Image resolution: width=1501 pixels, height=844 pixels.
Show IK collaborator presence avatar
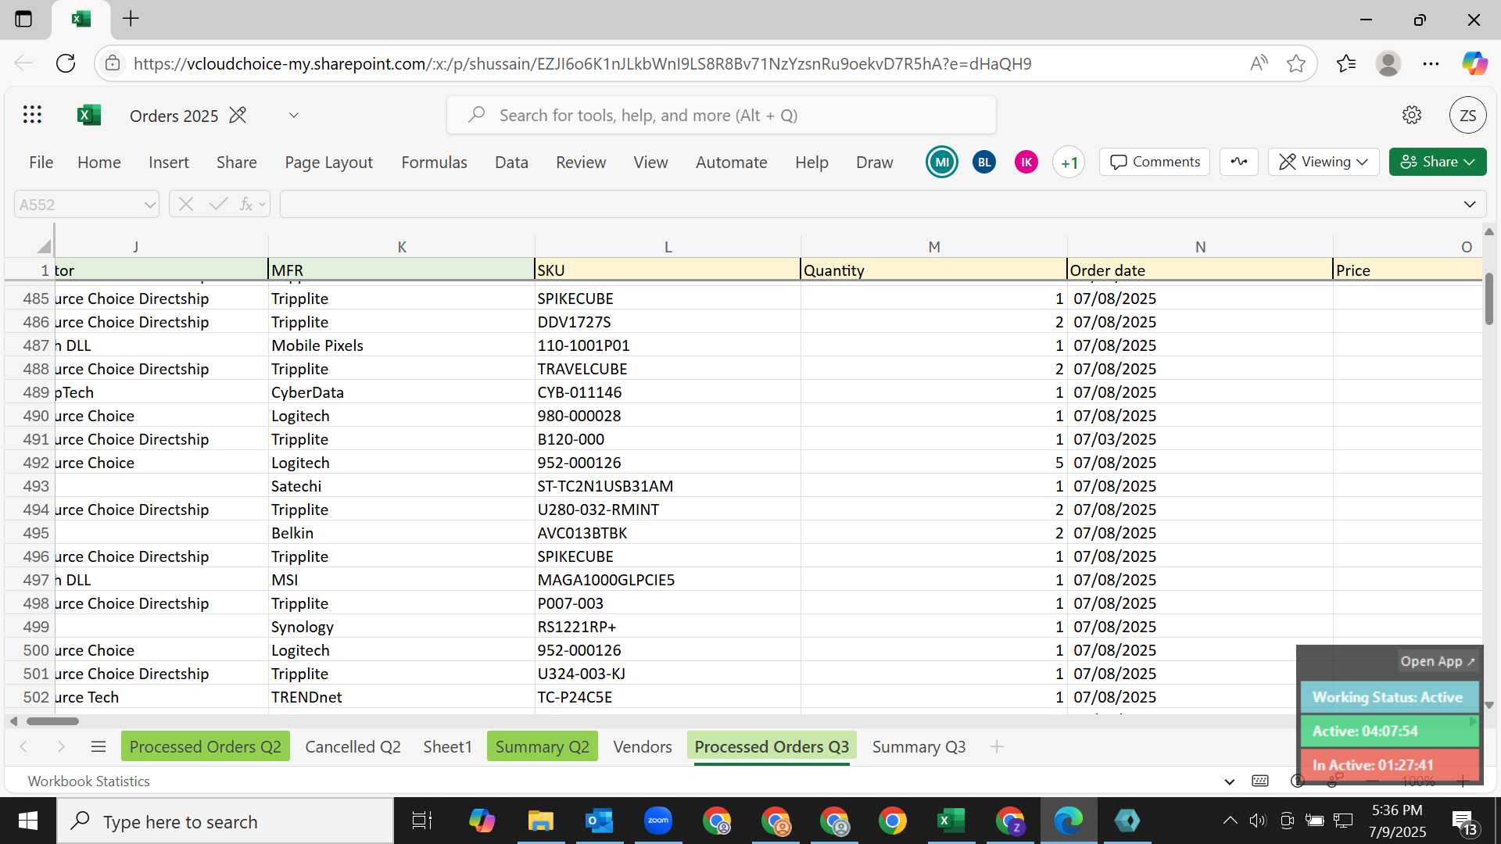tap(1026, 162)
